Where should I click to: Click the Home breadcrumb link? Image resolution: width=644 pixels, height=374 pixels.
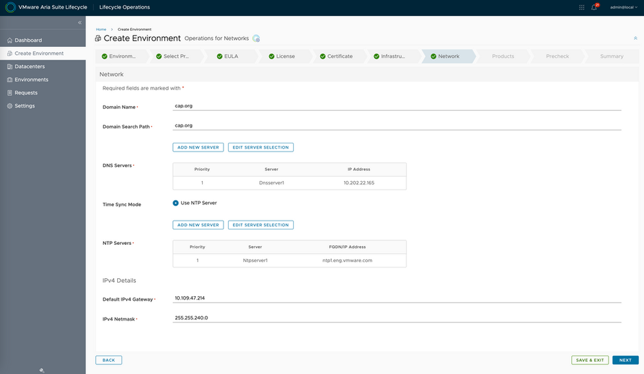[101, 30]
